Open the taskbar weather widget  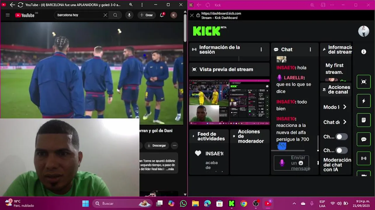tap(20, 203)
